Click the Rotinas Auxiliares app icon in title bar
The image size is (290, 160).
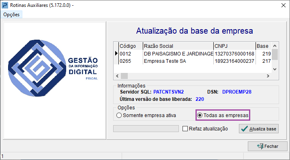click(x=5, y=5)
